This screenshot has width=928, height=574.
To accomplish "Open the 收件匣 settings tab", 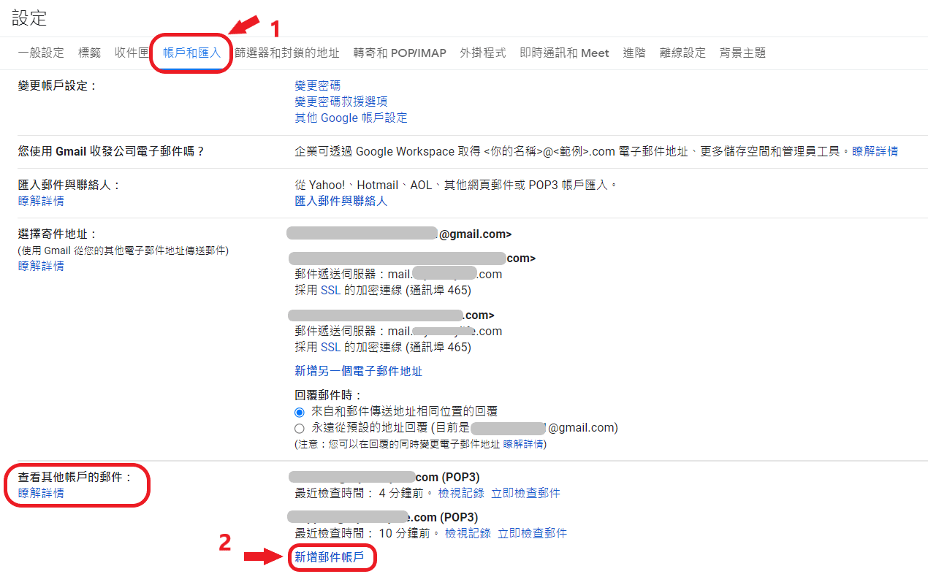I will [x=132, y=53].
